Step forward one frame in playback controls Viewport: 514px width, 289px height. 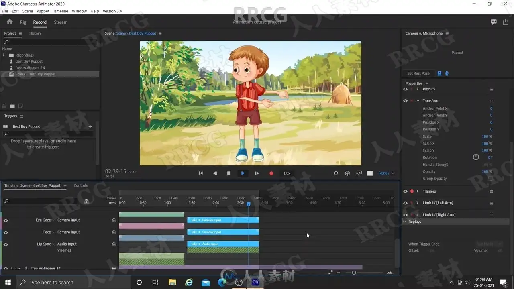click(x=257, y=173)
